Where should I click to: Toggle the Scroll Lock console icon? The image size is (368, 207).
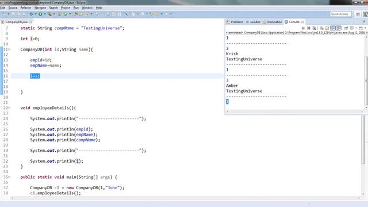327,28
